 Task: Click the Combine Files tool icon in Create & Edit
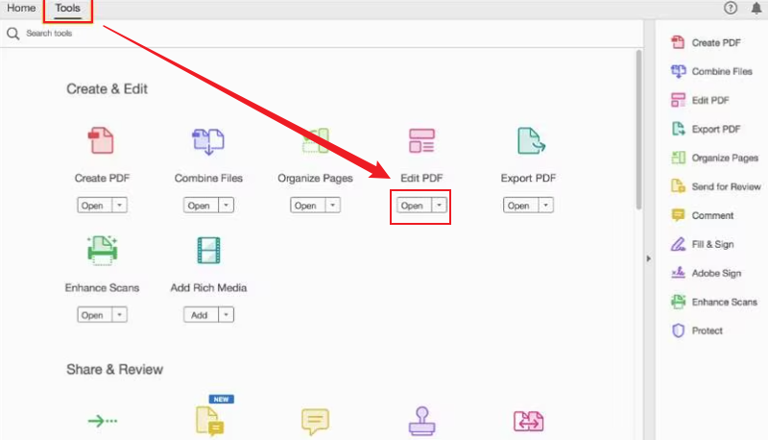[208, 141]
